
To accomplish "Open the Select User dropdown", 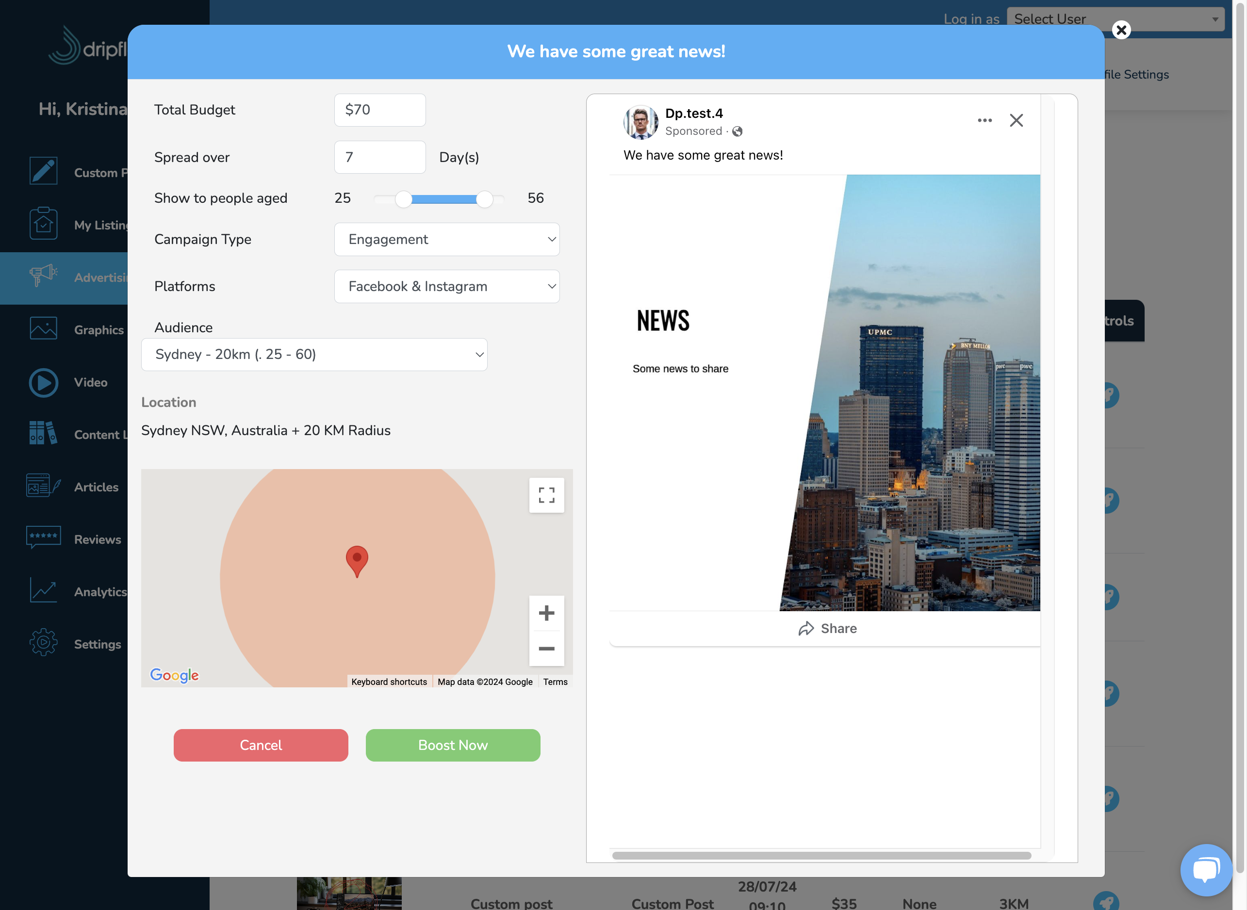I will coord(1116,19).
